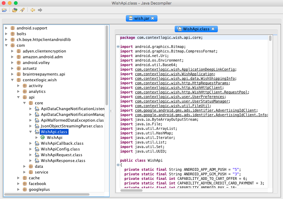283x199 pixels.
Task: Click the tree panel horizontal scrollbar
Action: coord(47,194)
